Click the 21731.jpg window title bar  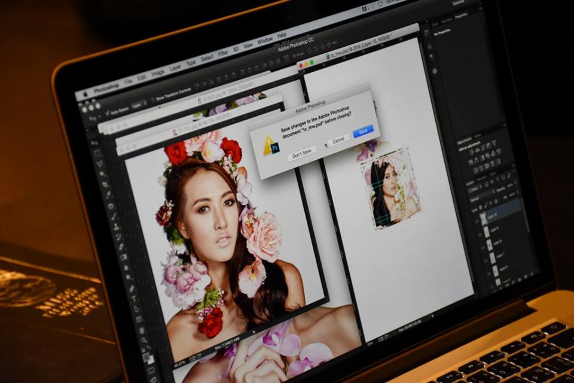click(200, 124)
